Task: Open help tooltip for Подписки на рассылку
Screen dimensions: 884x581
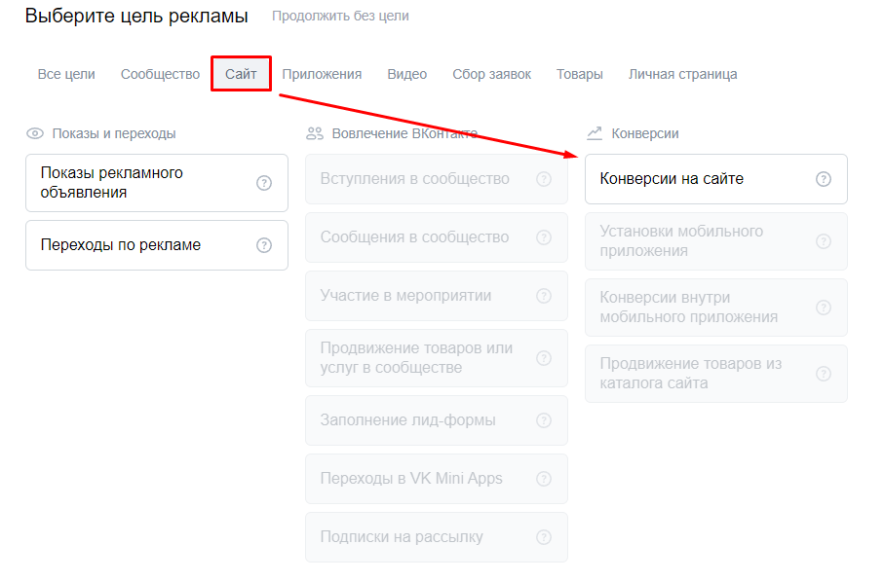Action: (544, 537)
